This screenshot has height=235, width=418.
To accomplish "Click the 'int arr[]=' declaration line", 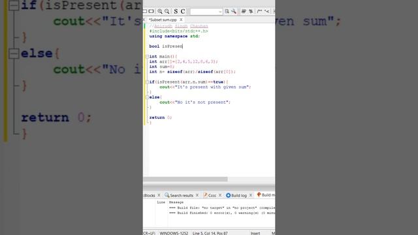I will 184,61.
